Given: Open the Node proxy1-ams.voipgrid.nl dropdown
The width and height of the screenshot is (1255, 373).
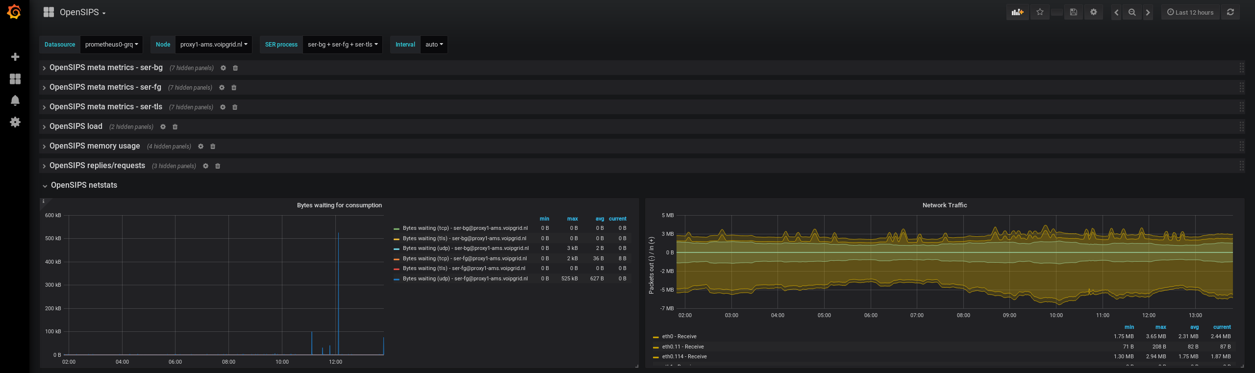Looking at the screenshot, I should pos(213,45).
